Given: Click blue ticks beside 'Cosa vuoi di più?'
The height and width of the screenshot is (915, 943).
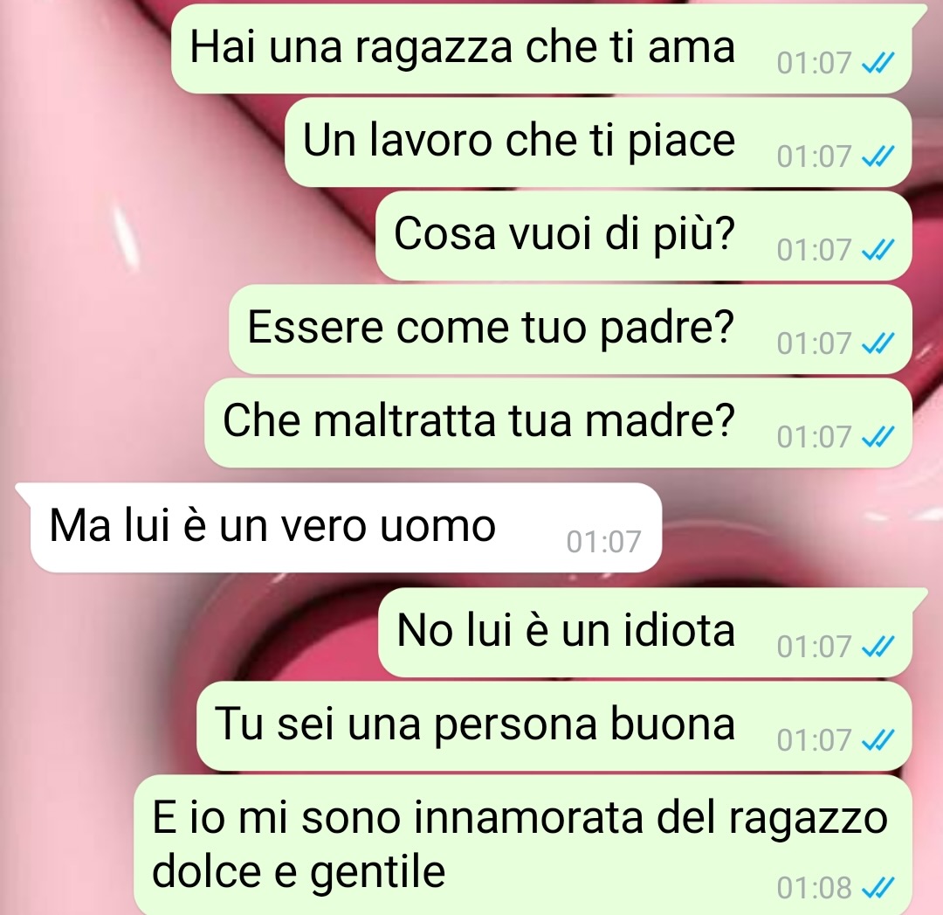Looking at the screenshot, I should 878,250.
